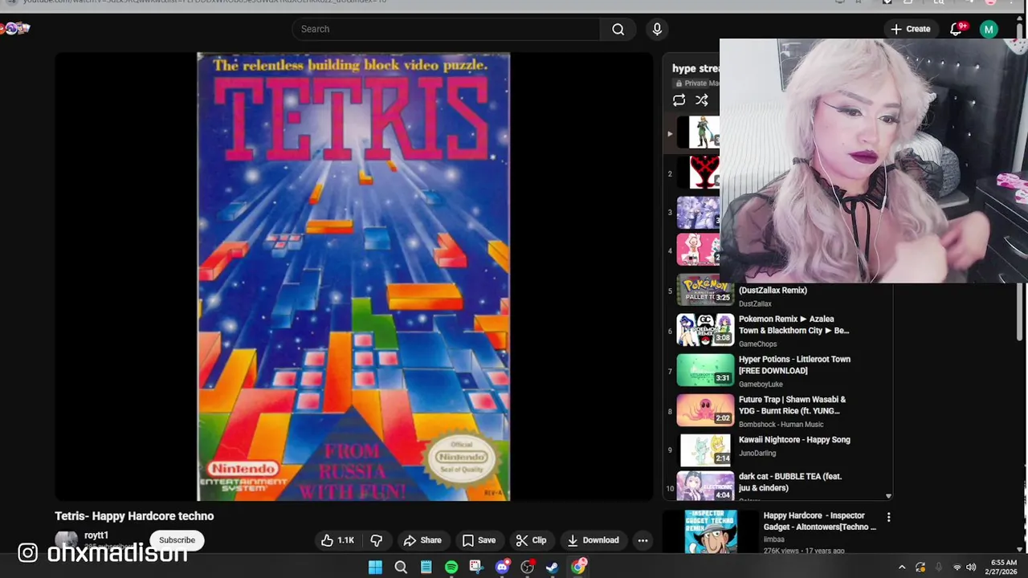Image resolution: width=1028 pixels, height=578 pixels.
Task: Subscribe to the royt11 channel
Action: coord(177,540)
